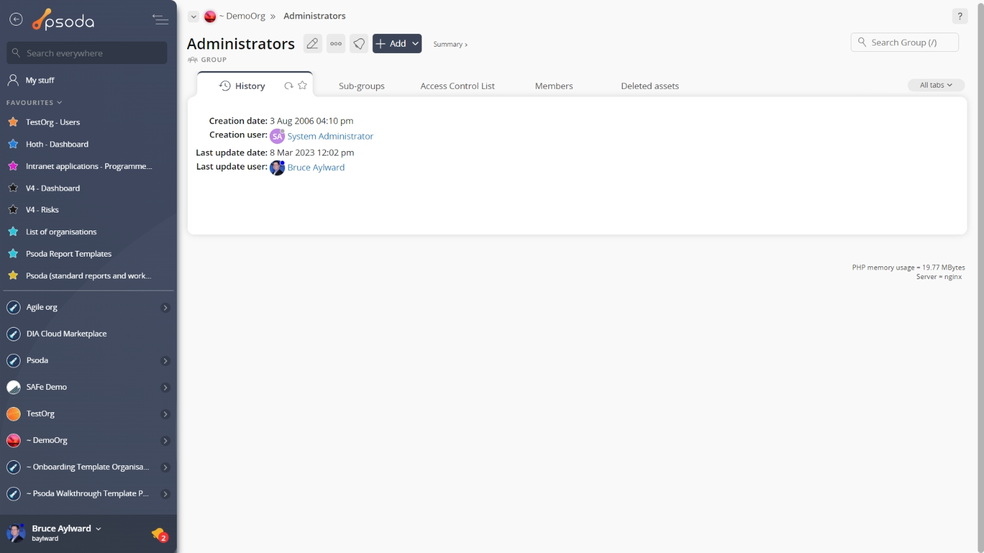The image size is (984, 553).
Task: Open the System Administrator user link
Action: click(x=330, y=136)
